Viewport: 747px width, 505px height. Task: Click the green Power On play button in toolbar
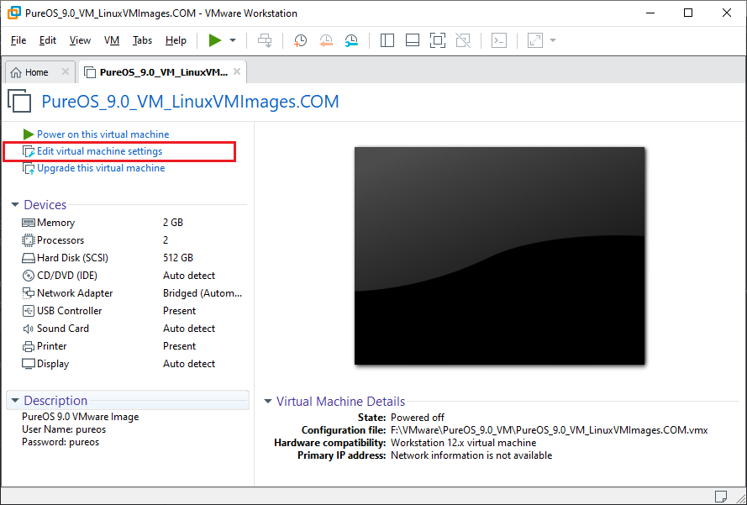215,40
